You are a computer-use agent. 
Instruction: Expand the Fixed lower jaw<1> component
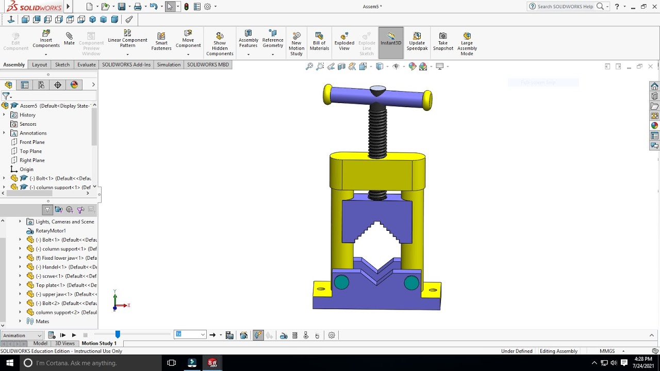click(x=20, y=258)
